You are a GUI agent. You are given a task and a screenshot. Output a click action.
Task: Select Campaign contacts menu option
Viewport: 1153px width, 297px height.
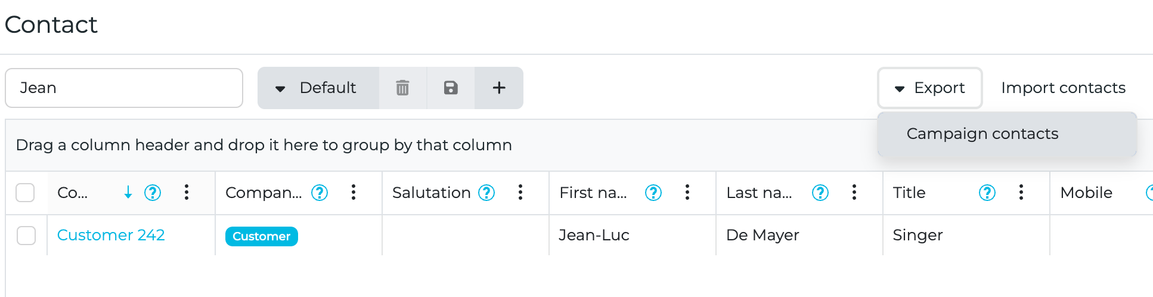[982, 134]
